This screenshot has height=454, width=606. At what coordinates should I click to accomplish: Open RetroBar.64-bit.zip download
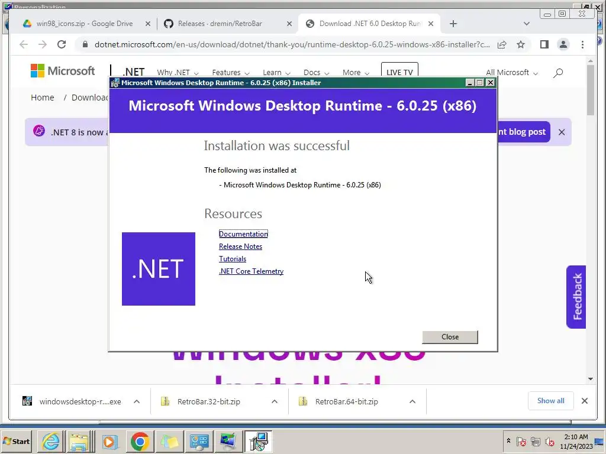[339, 401]
